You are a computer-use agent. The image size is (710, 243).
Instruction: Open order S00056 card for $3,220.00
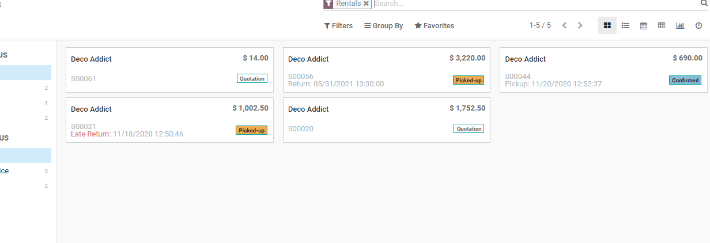[x=387, y=70]
